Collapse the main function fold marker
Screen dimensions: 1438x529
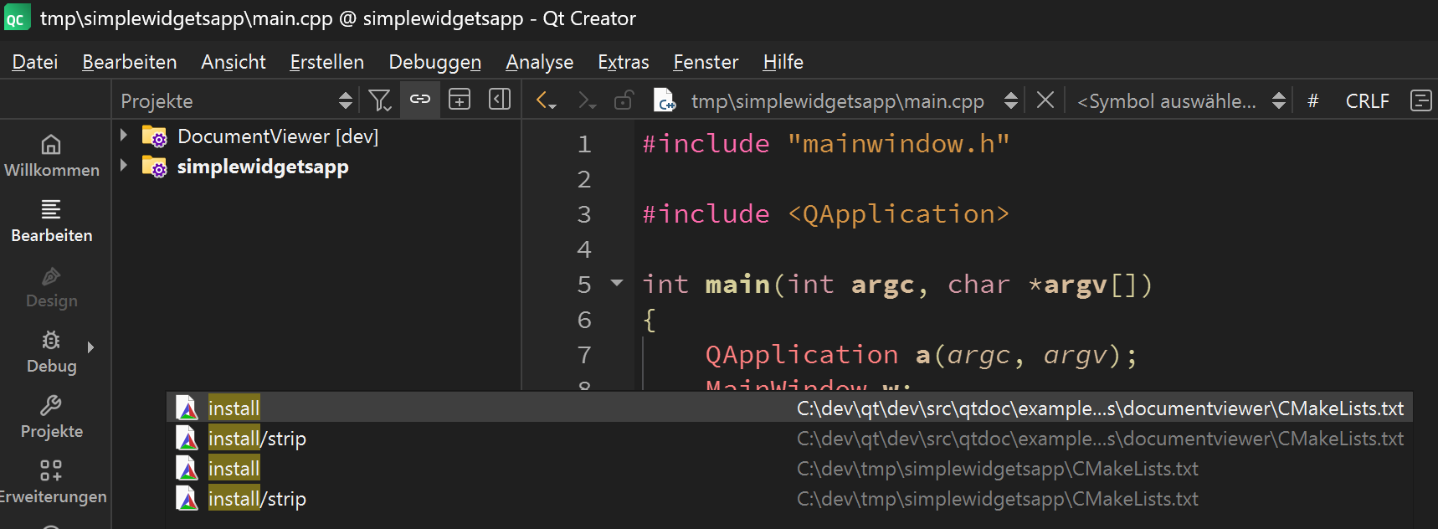coord(617,283)
